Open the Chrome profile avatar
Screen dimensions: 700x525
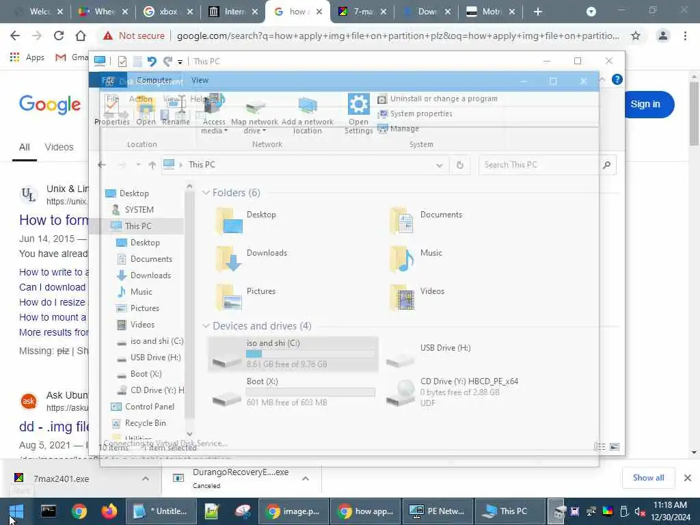(x=663, y=36)
